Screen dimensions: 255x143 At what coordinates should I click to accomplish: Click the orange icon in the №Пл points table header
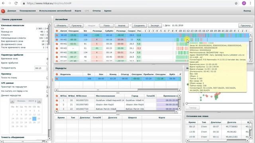(x=57, y=96)
